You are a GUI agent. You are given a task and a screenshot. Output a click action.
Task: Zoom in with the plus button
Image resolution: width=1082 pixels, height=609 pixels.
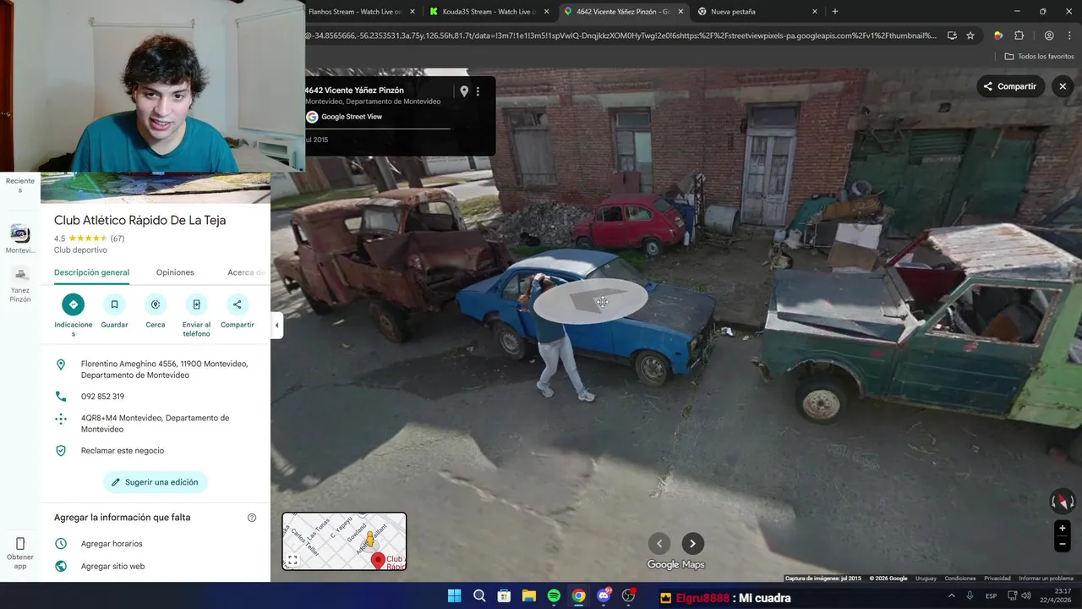click(x=1063, y=529)
